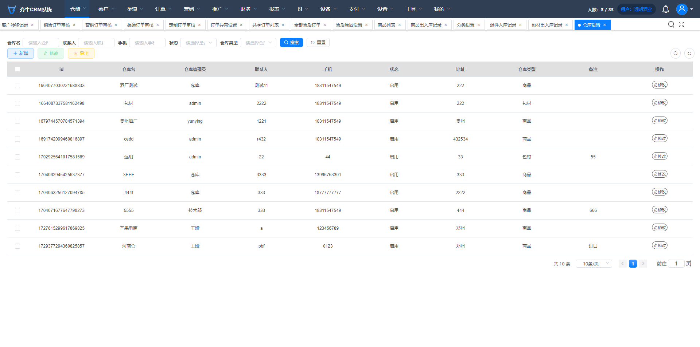Screen dimensions: 700x347
Task: Toggle fullscreen mode icon
Action: [681, 24]
